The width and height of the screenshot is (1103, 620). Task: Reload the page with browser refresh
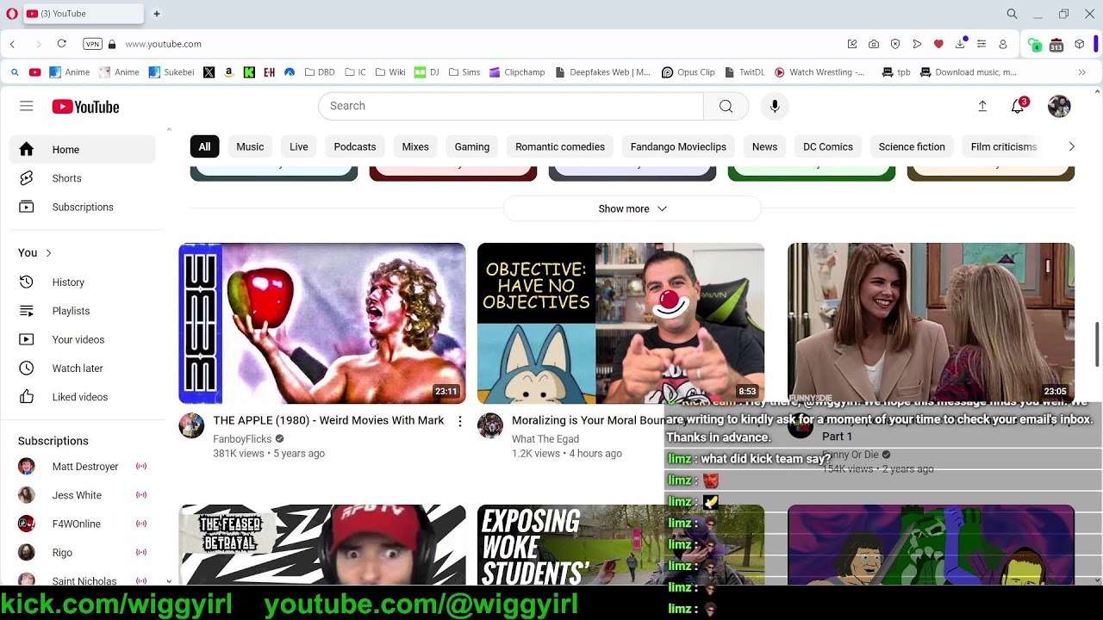(62, 44)
